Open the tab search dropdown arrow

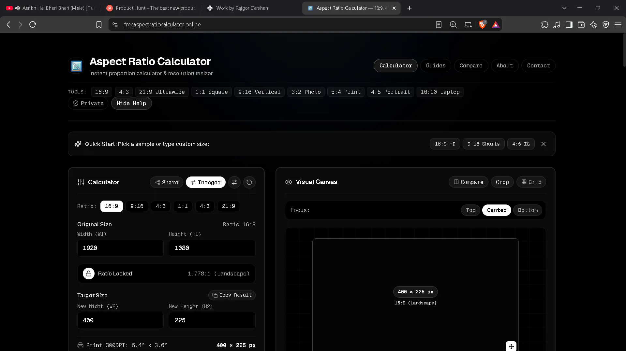(x=564, y=8)
